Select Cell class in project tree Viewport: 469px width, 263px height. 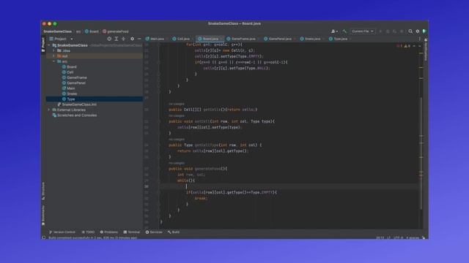coord(70,72)
